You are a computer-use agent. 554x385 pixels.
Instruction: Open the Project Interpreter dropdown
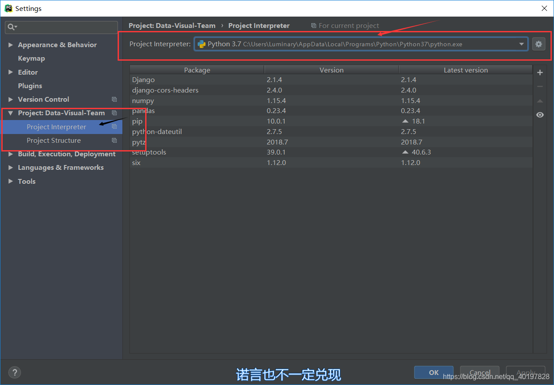361,44
